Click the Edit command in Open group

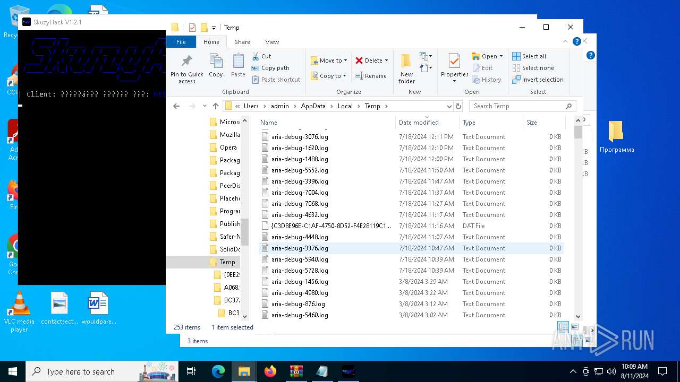point(482,68)
